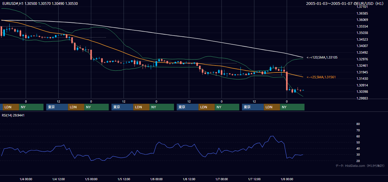
Task: Click price axis label 1.31430
Action: pos(362,79)
